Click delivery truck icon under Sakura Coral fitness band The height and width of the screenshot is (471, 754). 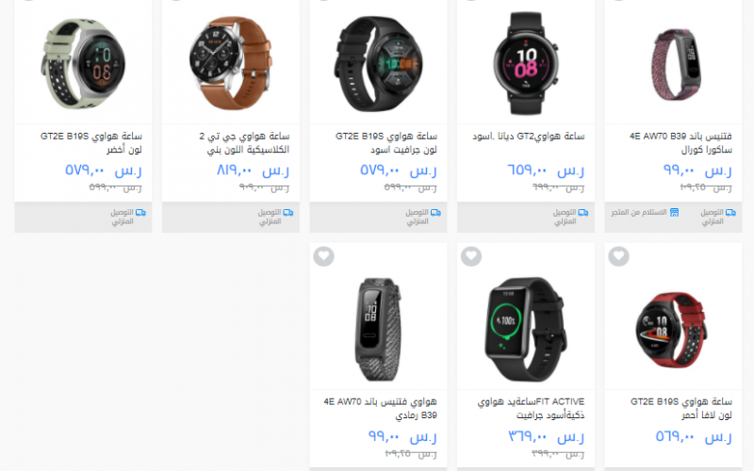[731, 213]
